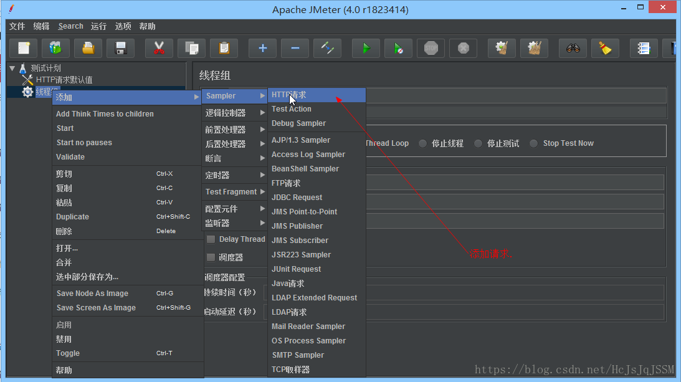Open the 选项 menu
681x382 pixels.
123,27
